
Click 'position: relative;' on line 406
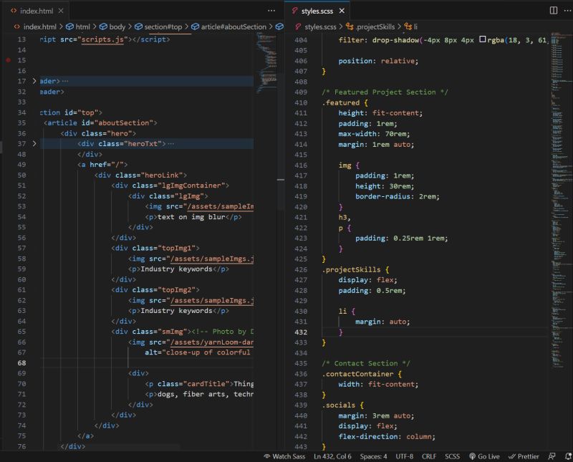click(378, 61)
